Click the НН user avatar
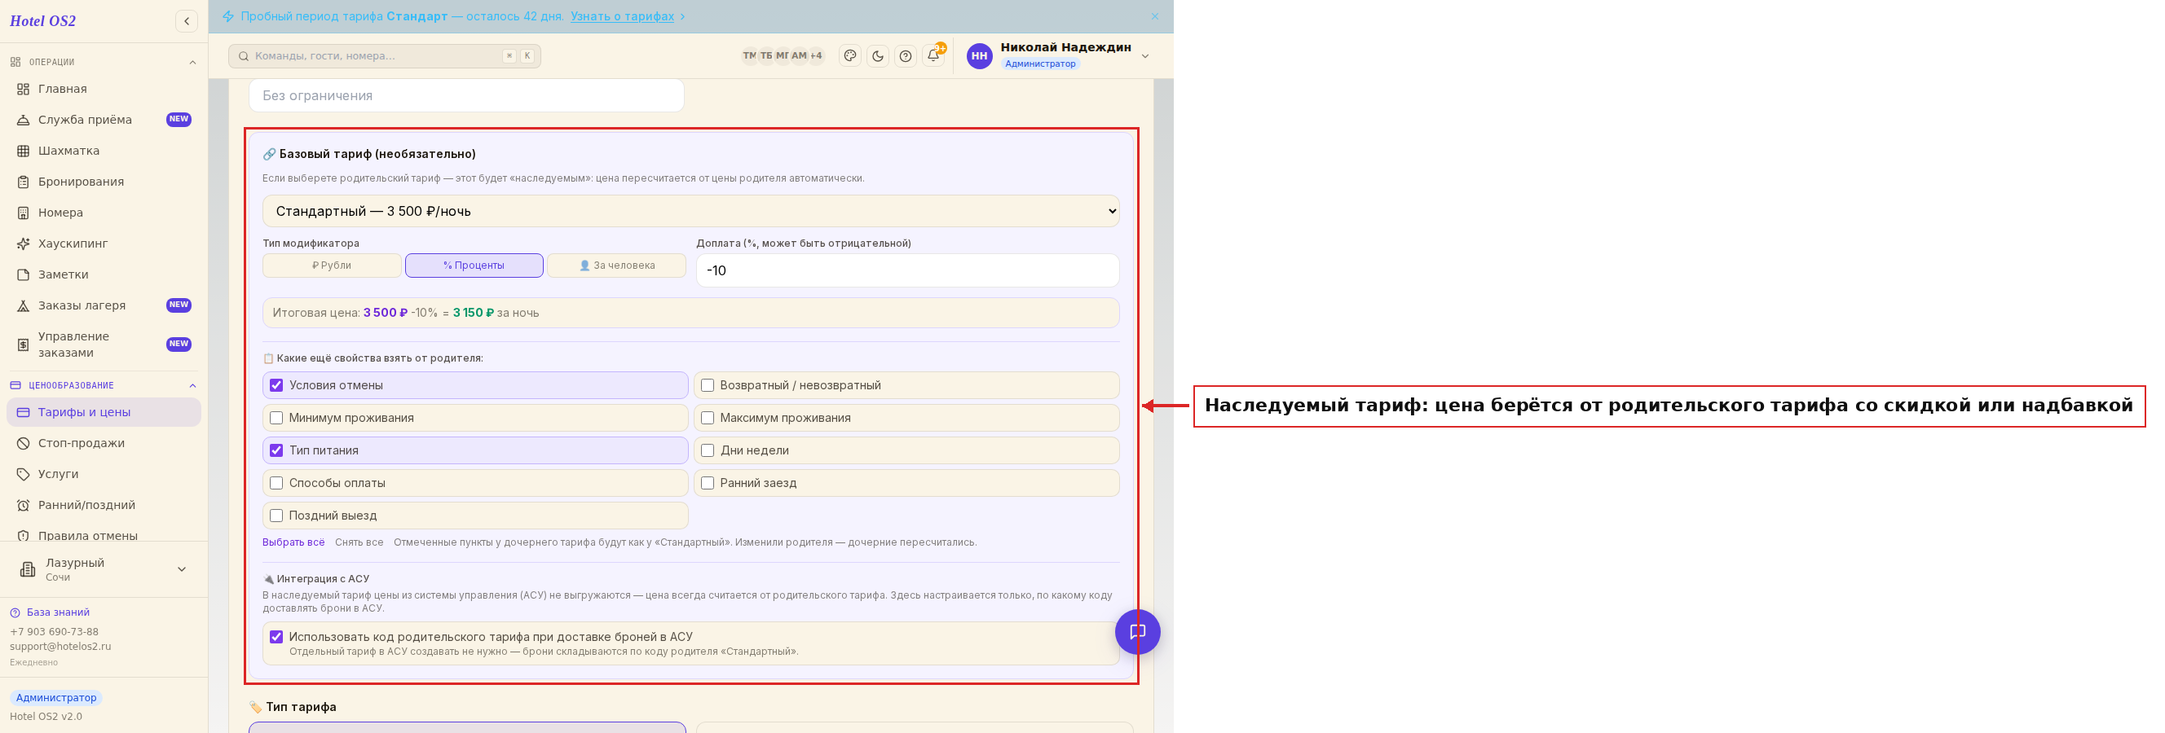Image resolution: width=2165 pixels, height=733 pixels. point(979,56)
